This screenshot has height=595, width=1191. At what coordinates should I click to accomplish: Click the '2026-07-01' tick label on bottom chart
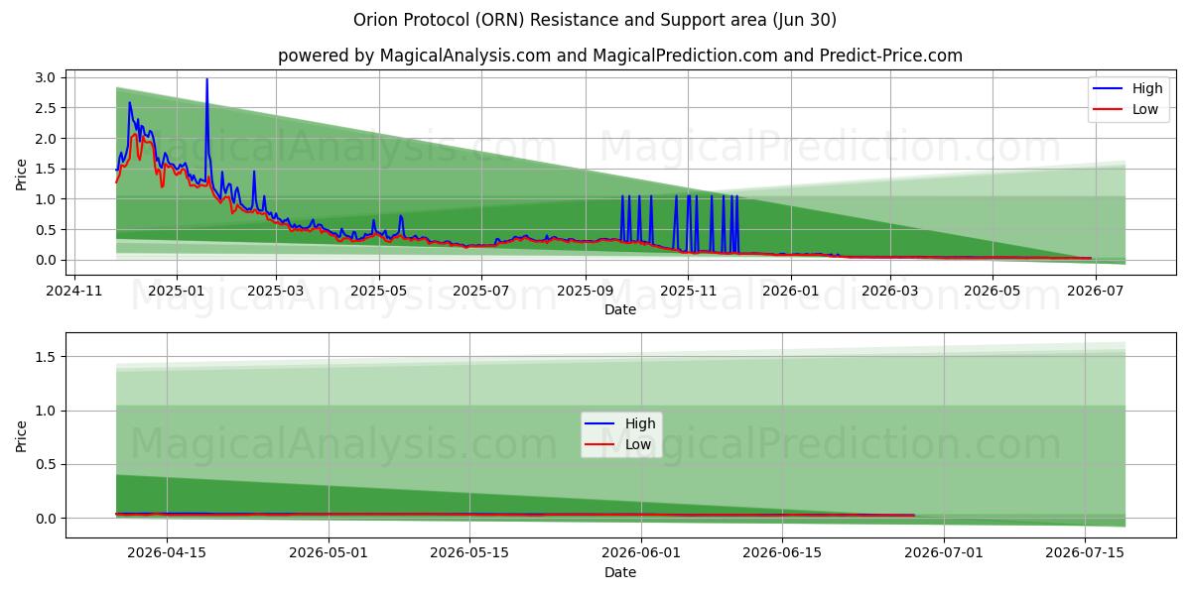tap(942, 554)
